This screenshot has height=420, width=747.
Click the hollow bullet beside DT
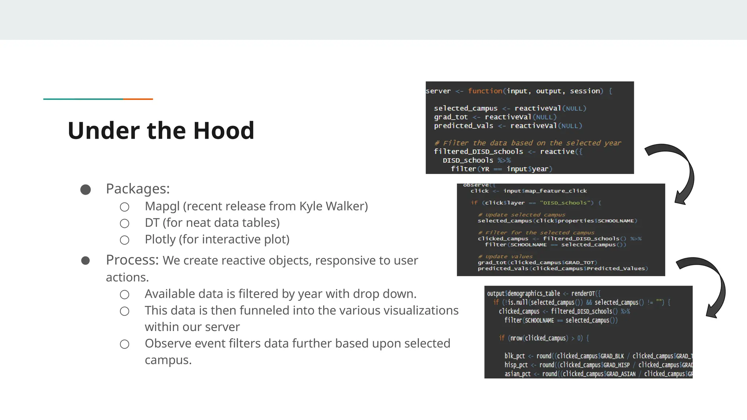tap(125, 223)
